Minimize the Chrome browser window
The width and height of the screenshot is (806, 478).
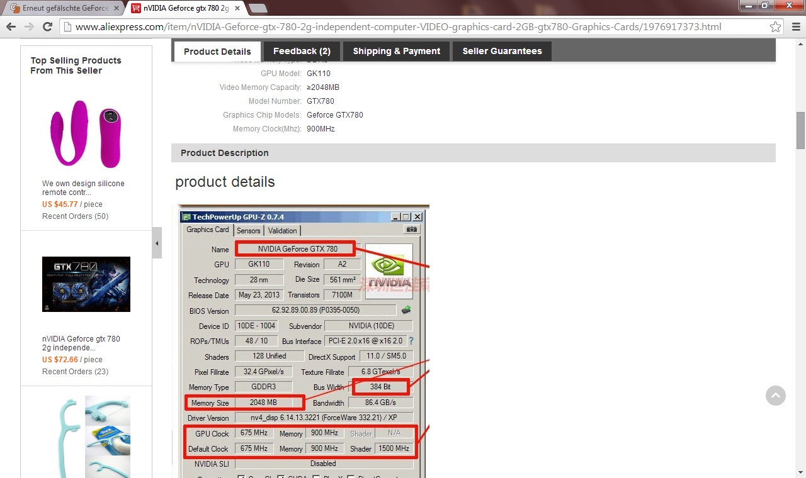[748, 5]
